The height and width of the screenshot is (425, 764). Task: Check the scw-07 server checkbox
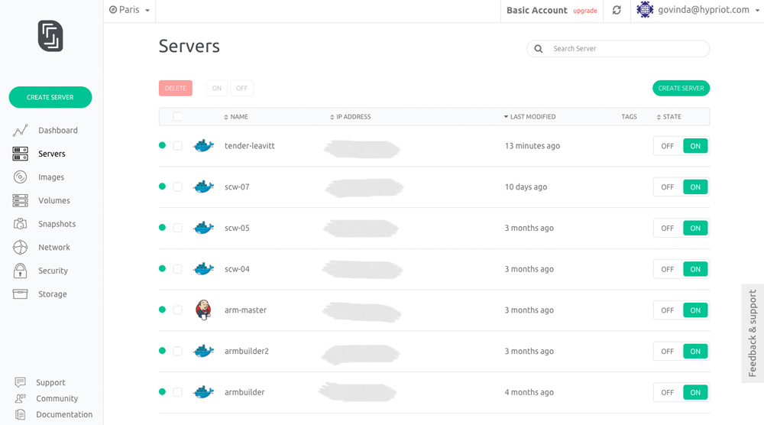(x=177, y=187)
